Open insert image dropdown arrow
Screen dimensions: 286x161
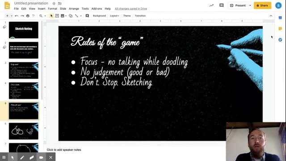coord(66,16)
